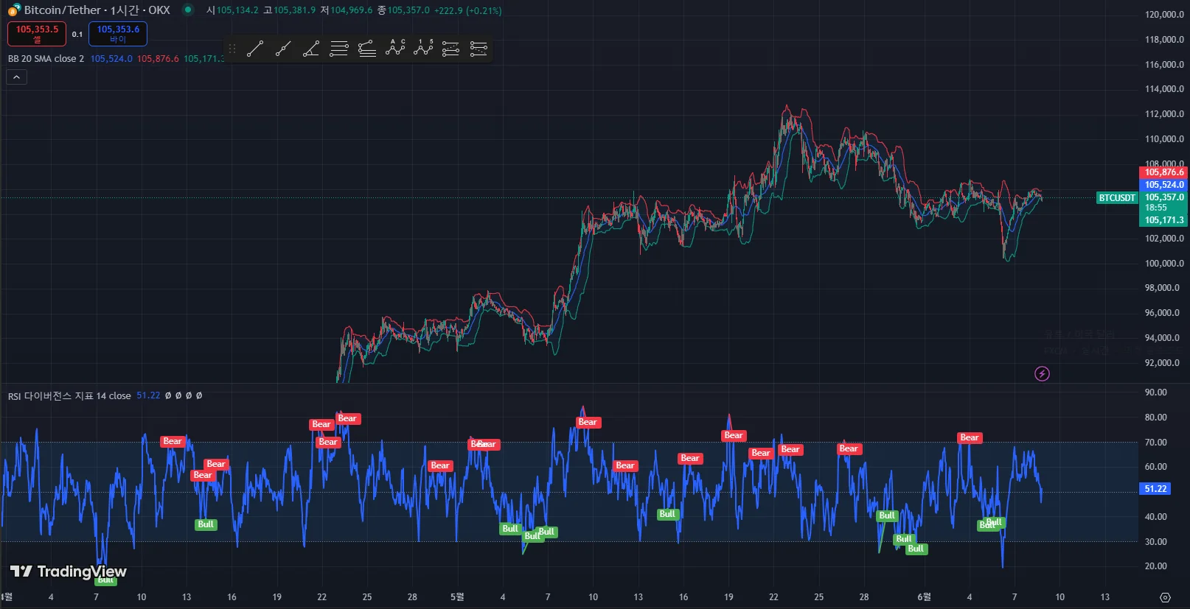The width and height of the screenshot is (1190, 609).
Task: Choose the Trend Angle drawing tool
Action: click(311, 49)
